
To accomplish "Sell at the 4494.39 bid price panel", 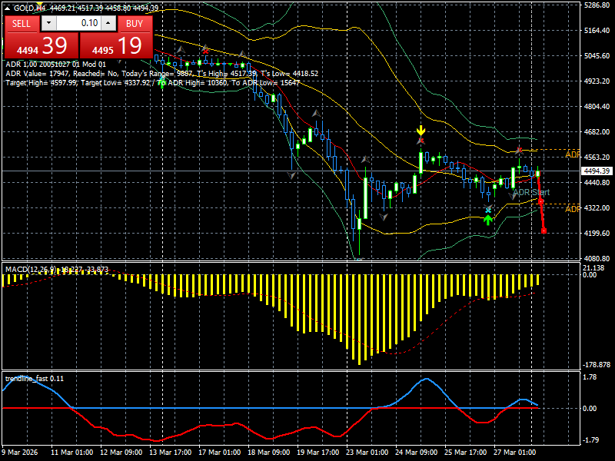I will (x=41, y=45).
